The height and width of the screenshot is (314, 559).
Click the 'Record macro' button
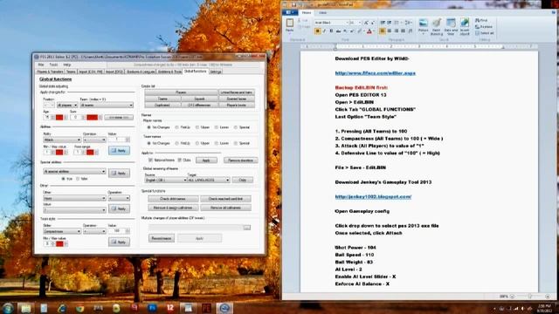point(162,238)
